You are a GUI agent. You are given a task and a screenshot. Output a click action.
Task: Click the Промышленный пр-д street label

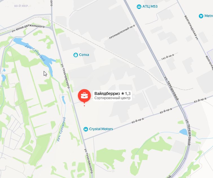coord(122,32)
